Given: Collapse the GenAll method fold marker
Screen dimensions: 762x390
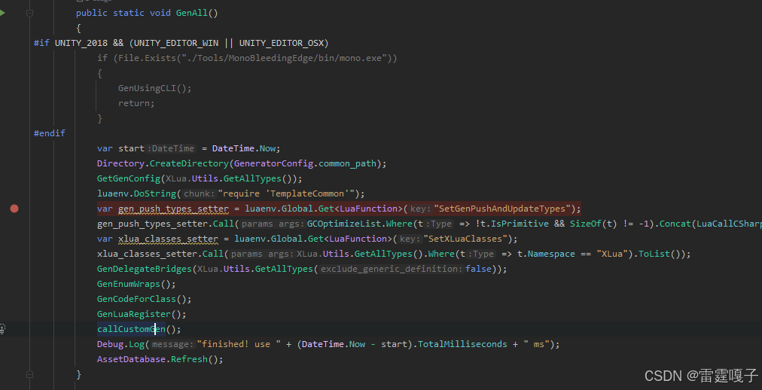Looking at the screenshot, I should click(x=29, y=14).
